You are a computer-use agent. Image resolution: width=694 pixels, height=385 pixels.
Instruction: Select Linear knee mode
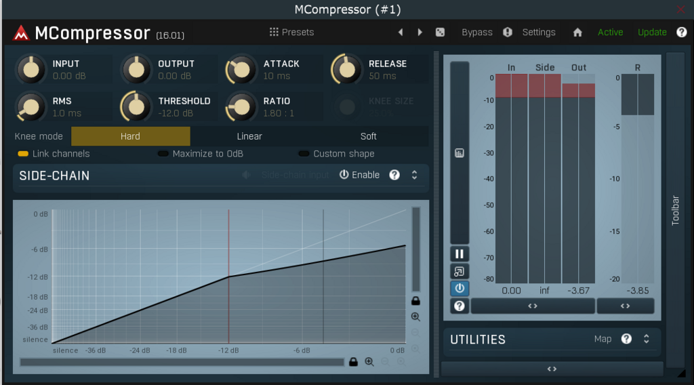[x=249, y=136]
